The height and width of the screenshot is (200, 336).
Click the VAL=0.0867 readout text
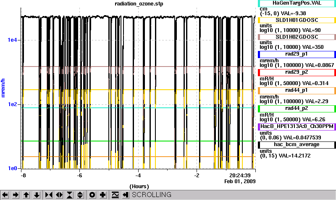click(320, 65)
